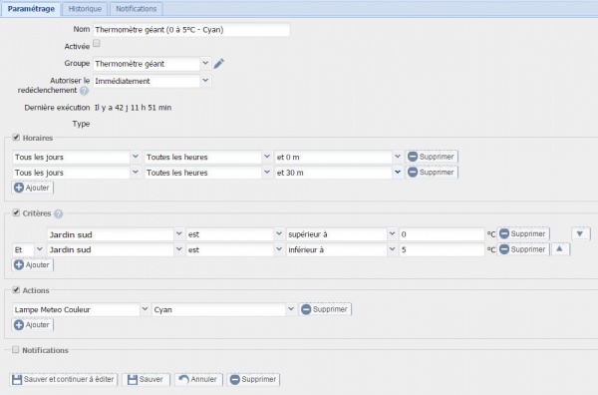This screenshot has width=598, height=395.
Task: Uncheck the Horaires section checkbox
Action: tap(16, 138)
